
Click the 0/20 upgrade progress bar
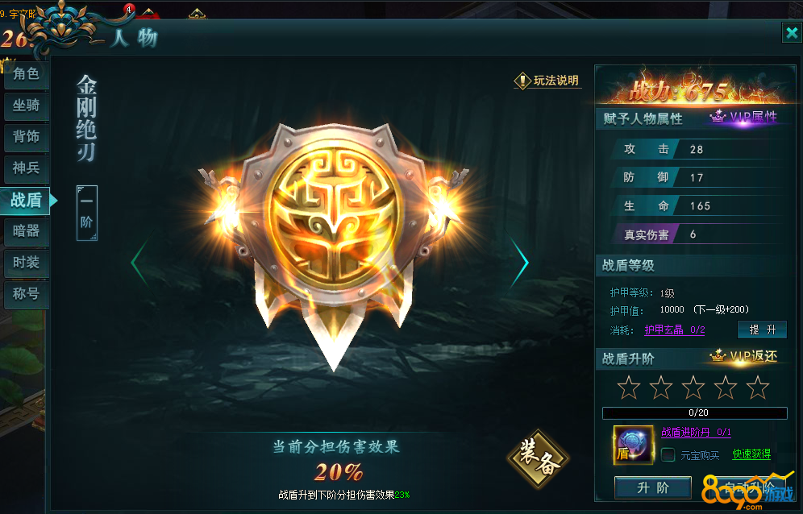pyautogui.click(x=695, y=412)
